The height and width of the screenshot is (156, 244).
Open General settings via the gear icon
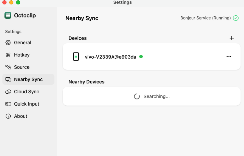pos(8,43)
